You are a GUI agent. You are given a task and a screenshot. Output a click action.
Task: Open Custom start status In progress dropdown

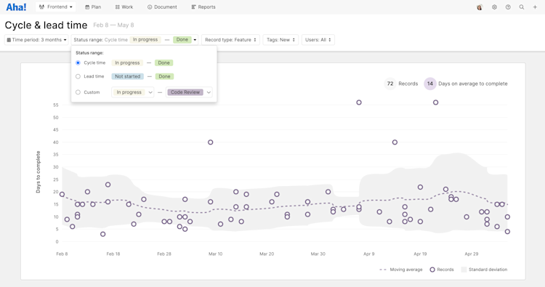coord(133,92)
